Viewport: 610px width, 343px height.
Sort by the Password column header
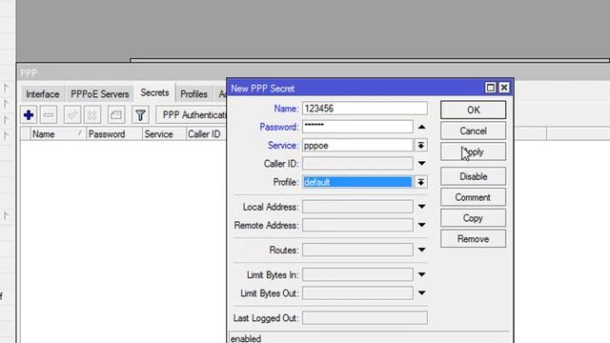pos(113,134)
